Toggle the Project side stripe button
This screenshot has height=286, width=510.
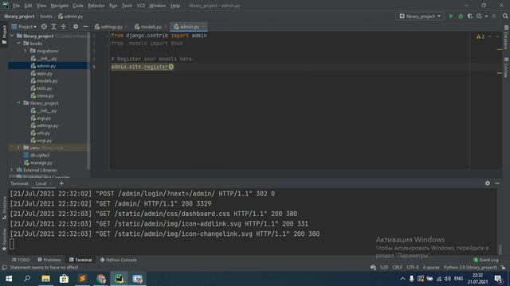click(4, 34)
